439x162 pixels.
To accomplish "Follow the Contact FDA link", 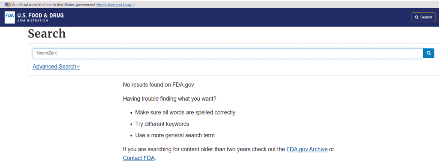I will click(x=138, y=158).
